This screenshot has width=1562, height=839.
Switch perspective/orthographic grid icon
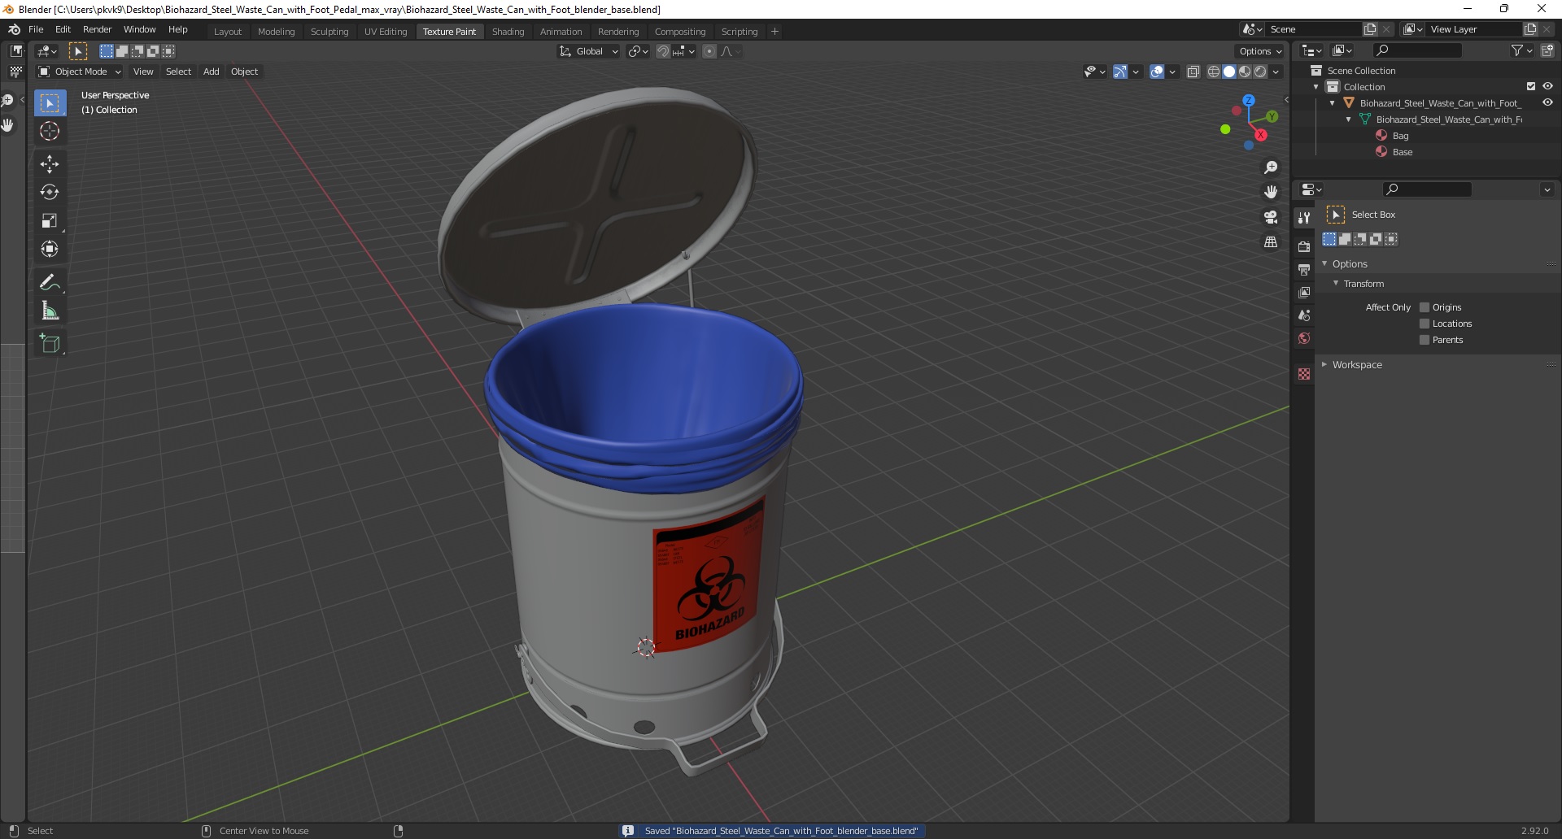tap(1271, 242)
